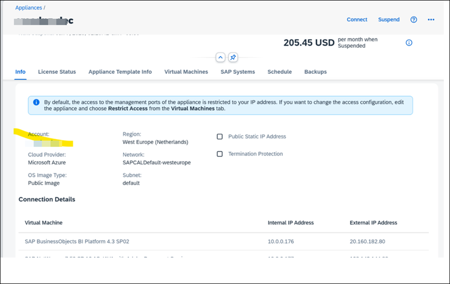This screenshot has height=284, width=450.
Task: Click the Suspend button
Action: (x=389, y=19)
